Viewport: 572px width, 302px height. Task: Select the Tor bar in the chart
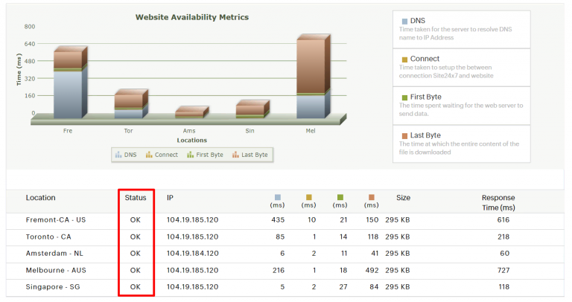click(131, 104)
